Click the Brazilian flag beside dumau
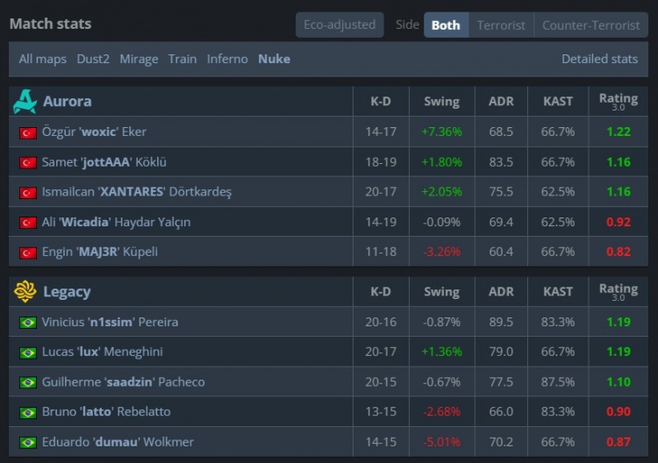The image size is (658, 463). pyautogui.click(x=27, y=443)
